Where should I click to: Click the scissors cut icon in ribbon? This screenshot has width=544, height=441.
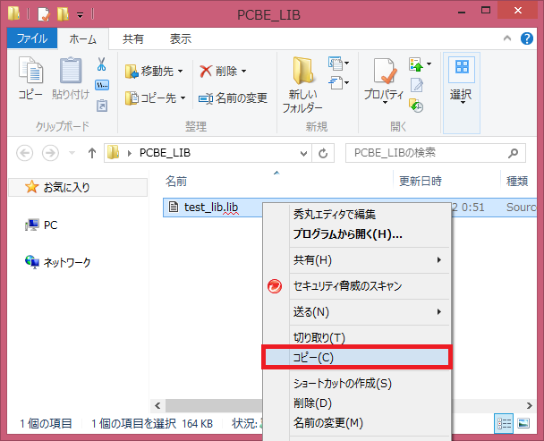pos(101,65)
